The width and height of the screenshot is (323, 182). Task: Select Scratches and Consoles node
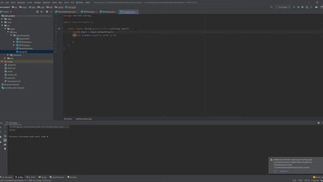click(x=15, y=88)
